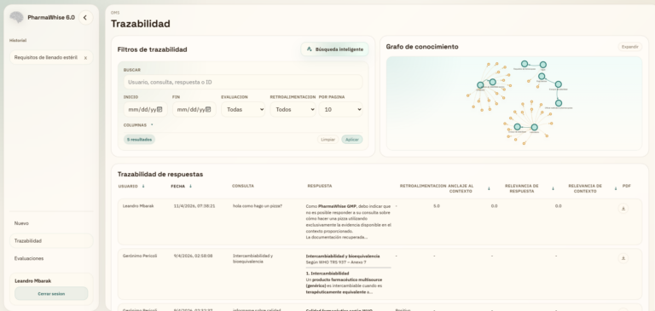This screenshot has height=311, width=655.
Task: Sort by Relevancia de respuesta arrow
Action: pyautogui.click(x=553, y=188)
